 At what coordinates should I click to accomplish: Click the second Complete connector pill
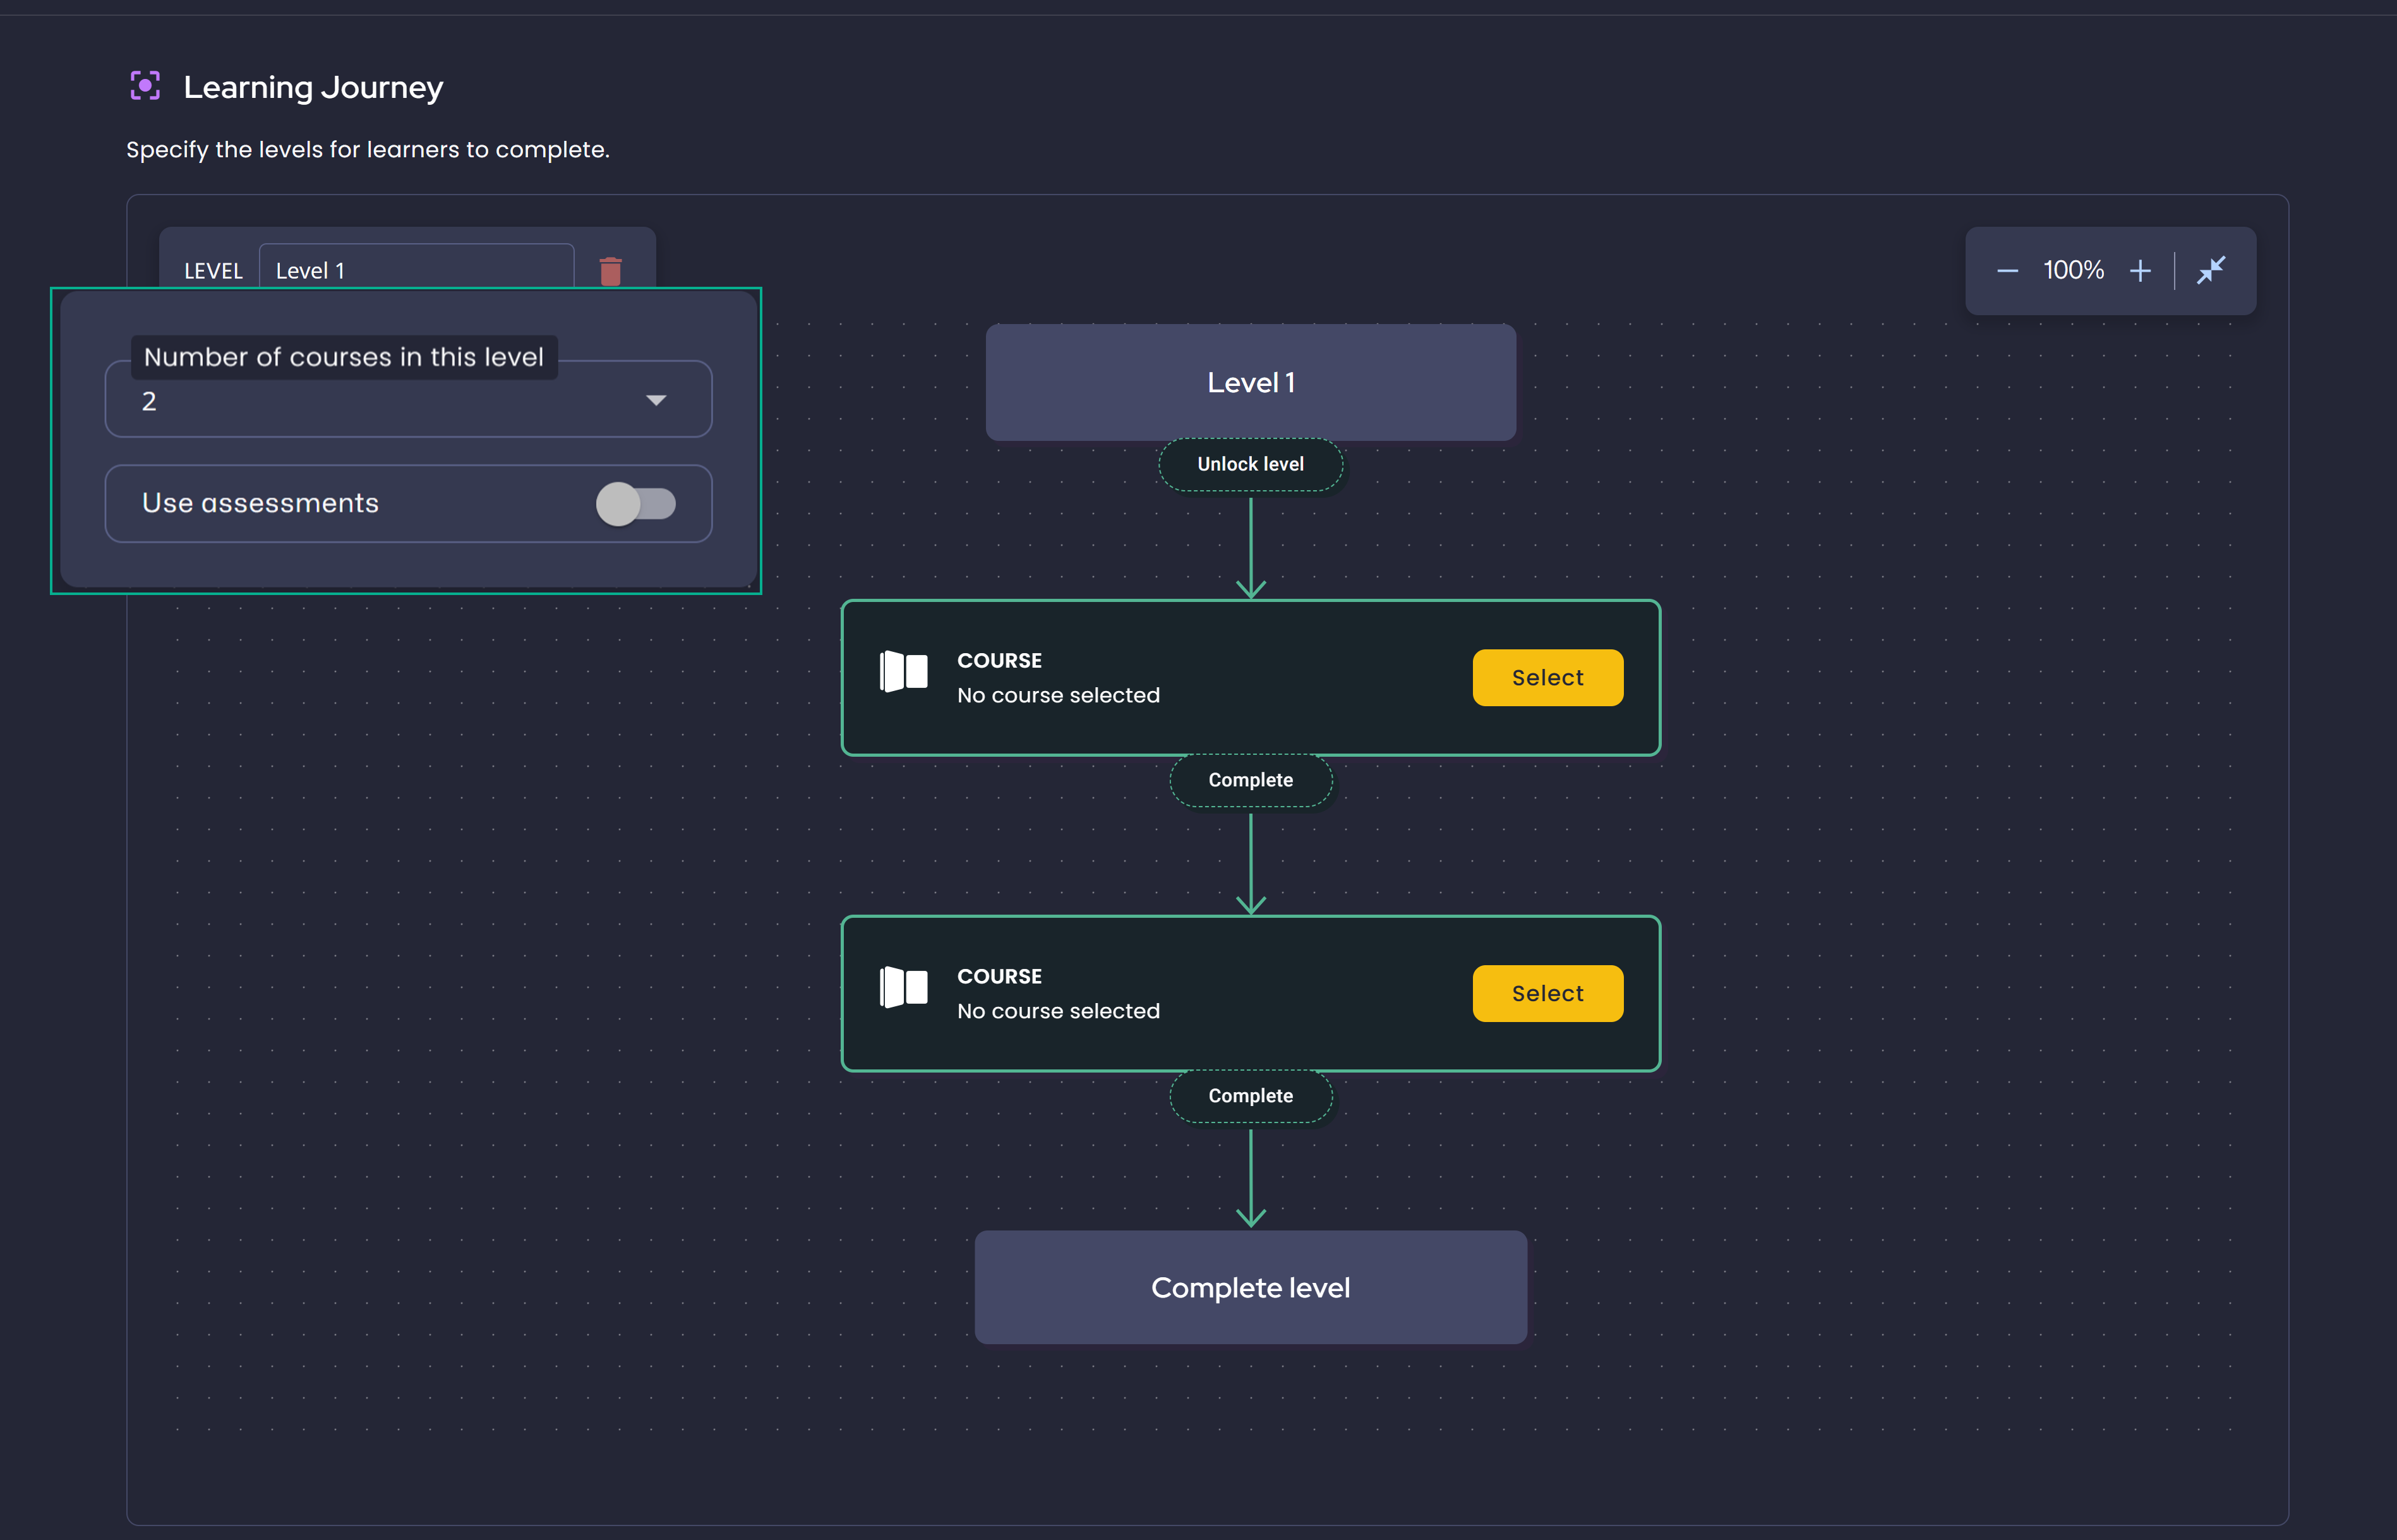pos(1250,1095)
